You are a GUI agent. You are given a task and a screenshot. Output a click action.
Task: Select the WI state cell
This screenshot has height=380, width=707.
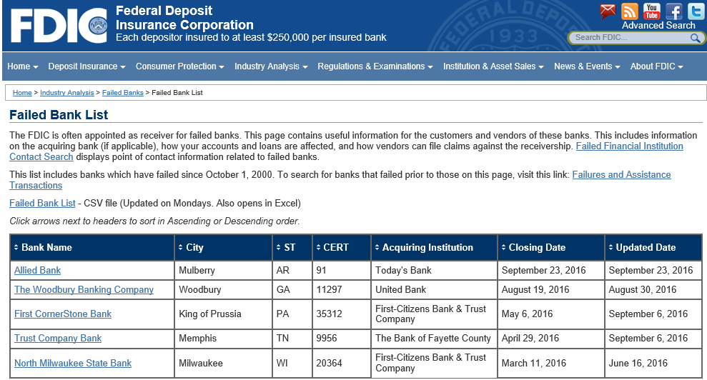coord(292,364)
